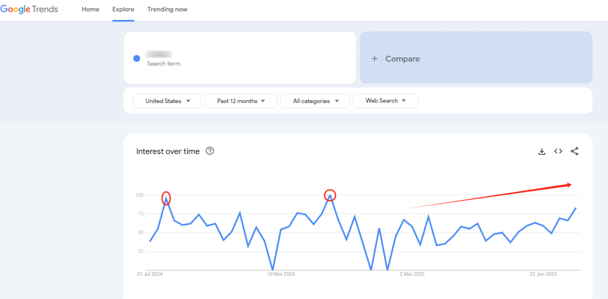The image size is (608, 299).
Task: Click the last data point on line
Action: (575, 208)
